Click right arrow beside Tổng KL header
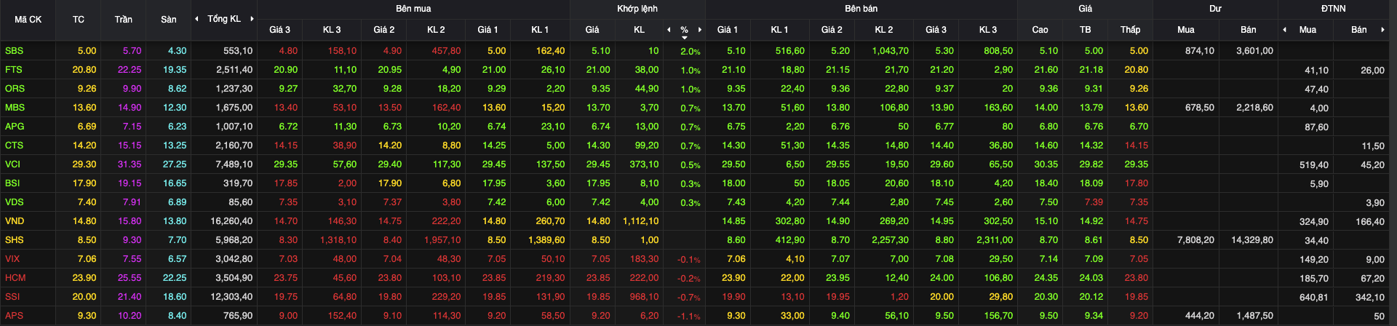 click(252, 19)
